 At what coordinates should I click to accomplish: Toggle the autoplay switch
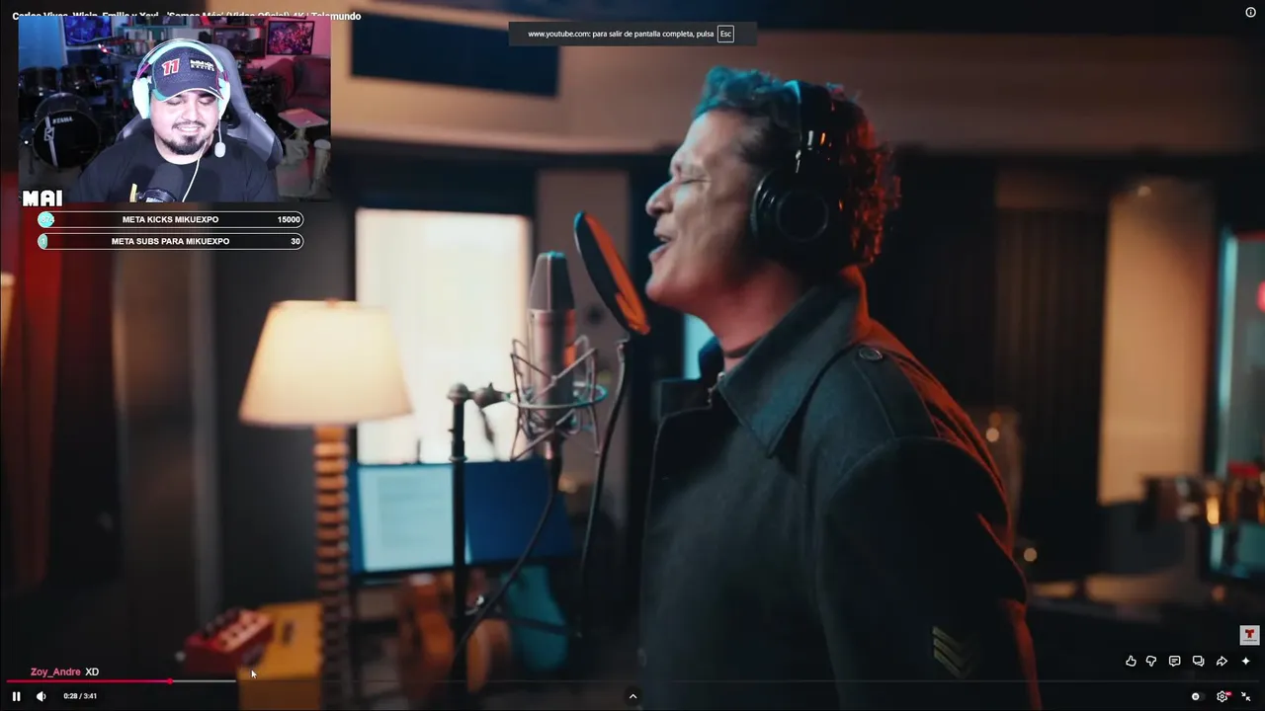1196,696
